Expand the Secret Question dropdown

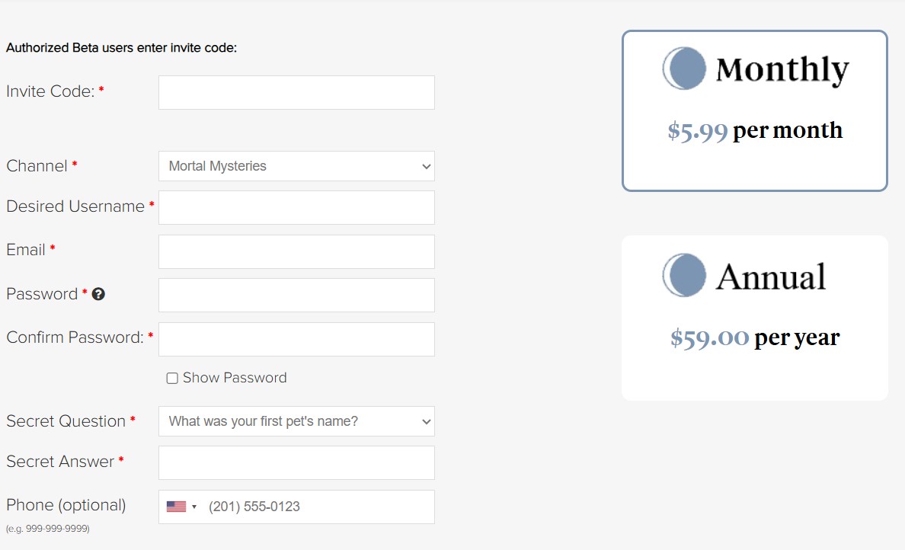pyautogui.click(x=296, y=421)
